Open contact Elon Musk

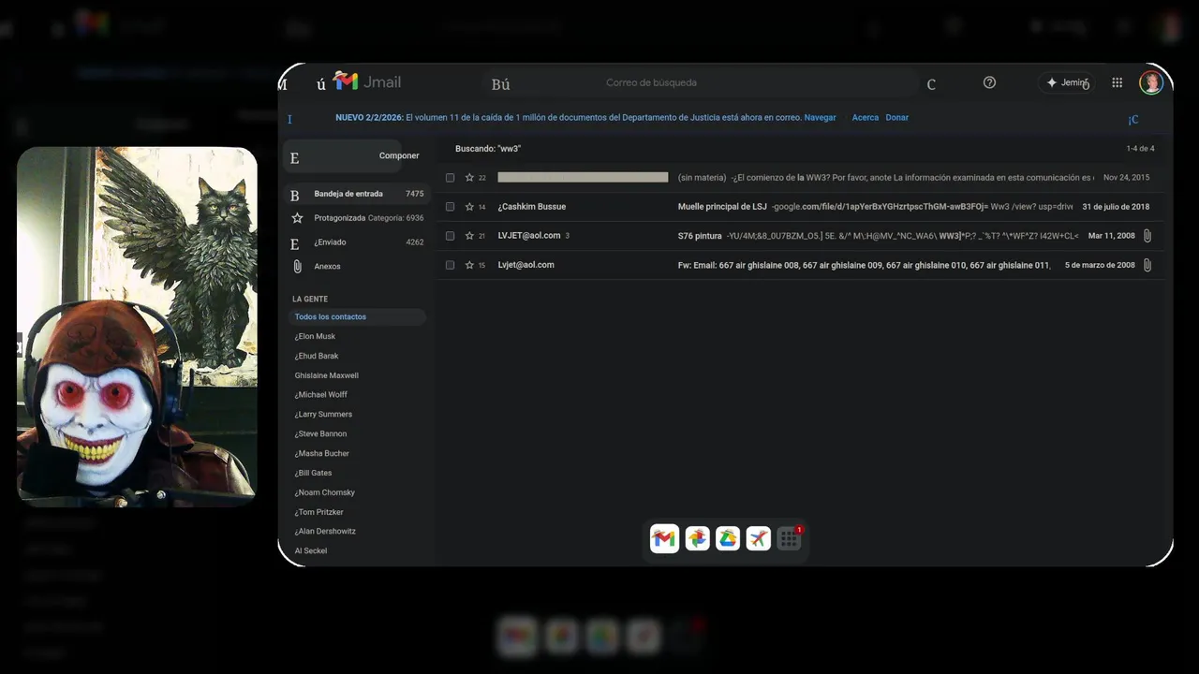(x=315, y=336)
